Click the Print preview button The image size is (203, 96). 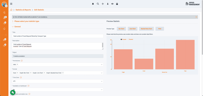[x=160, y=29]
